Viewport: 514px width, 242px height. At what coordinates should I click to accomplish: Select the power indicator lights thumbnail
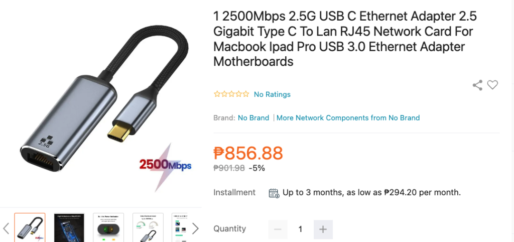click(108, 227)
